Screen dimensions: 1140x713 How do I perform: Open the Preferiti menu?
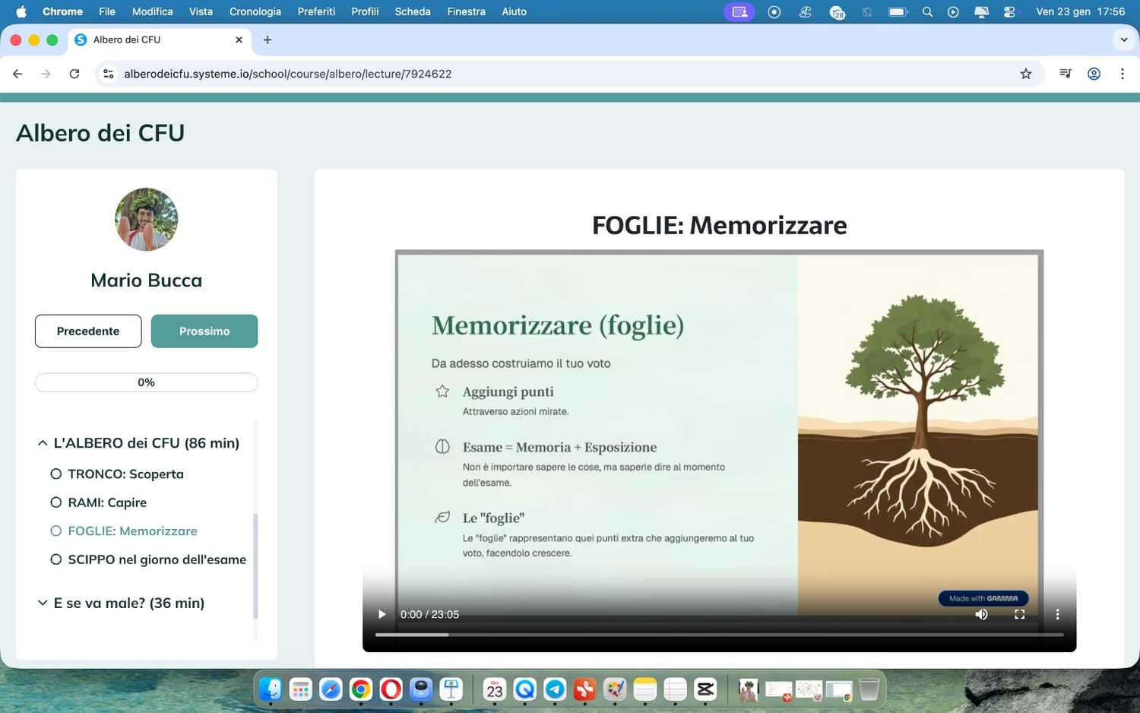(316, 11)
